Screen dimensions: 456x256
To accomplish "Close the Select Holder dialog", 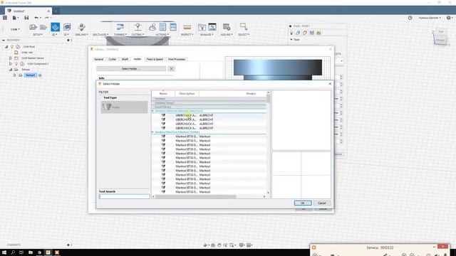I will coord(330,84).
